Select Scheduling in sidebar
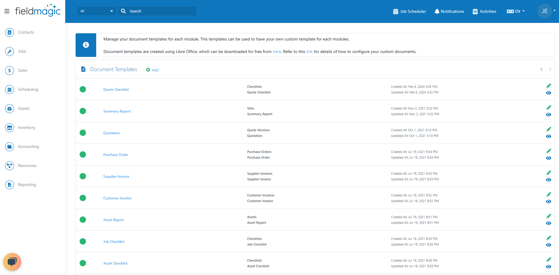This screenshot has height=275, width=559. coord(28,89)
